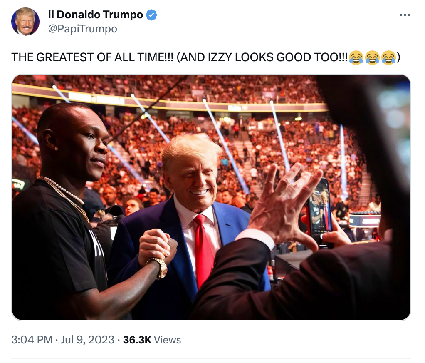Viewport: 425px width, 363px height.
Task: Open the il Donaldo Trumpo profile avatar
Action: point(25,22)
